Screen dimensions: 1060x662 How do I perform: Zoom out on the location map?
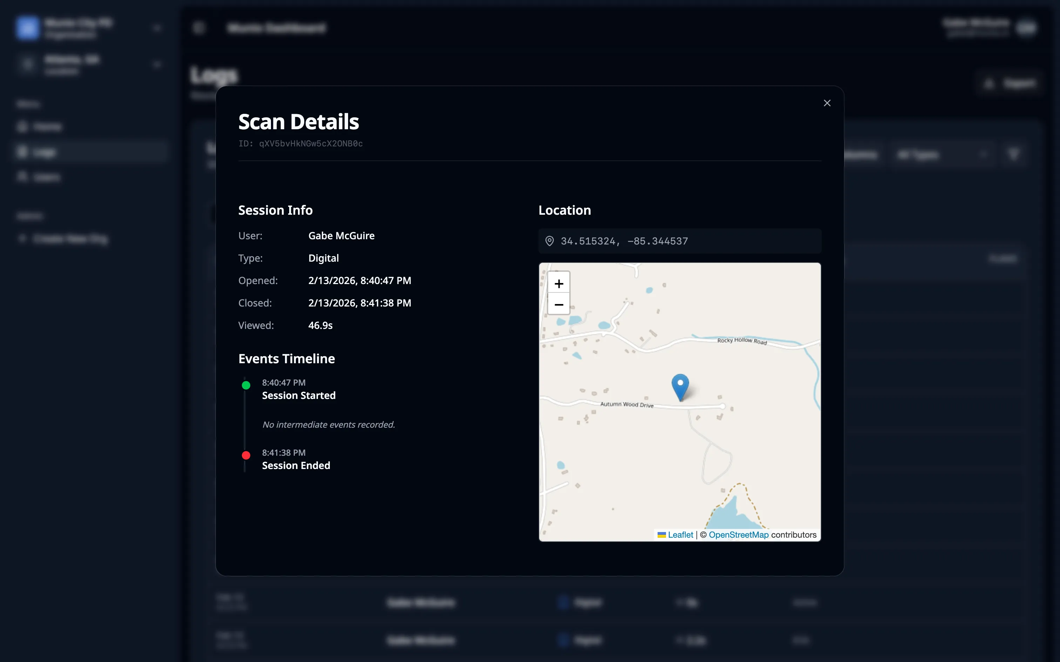[x=558, y=304]
